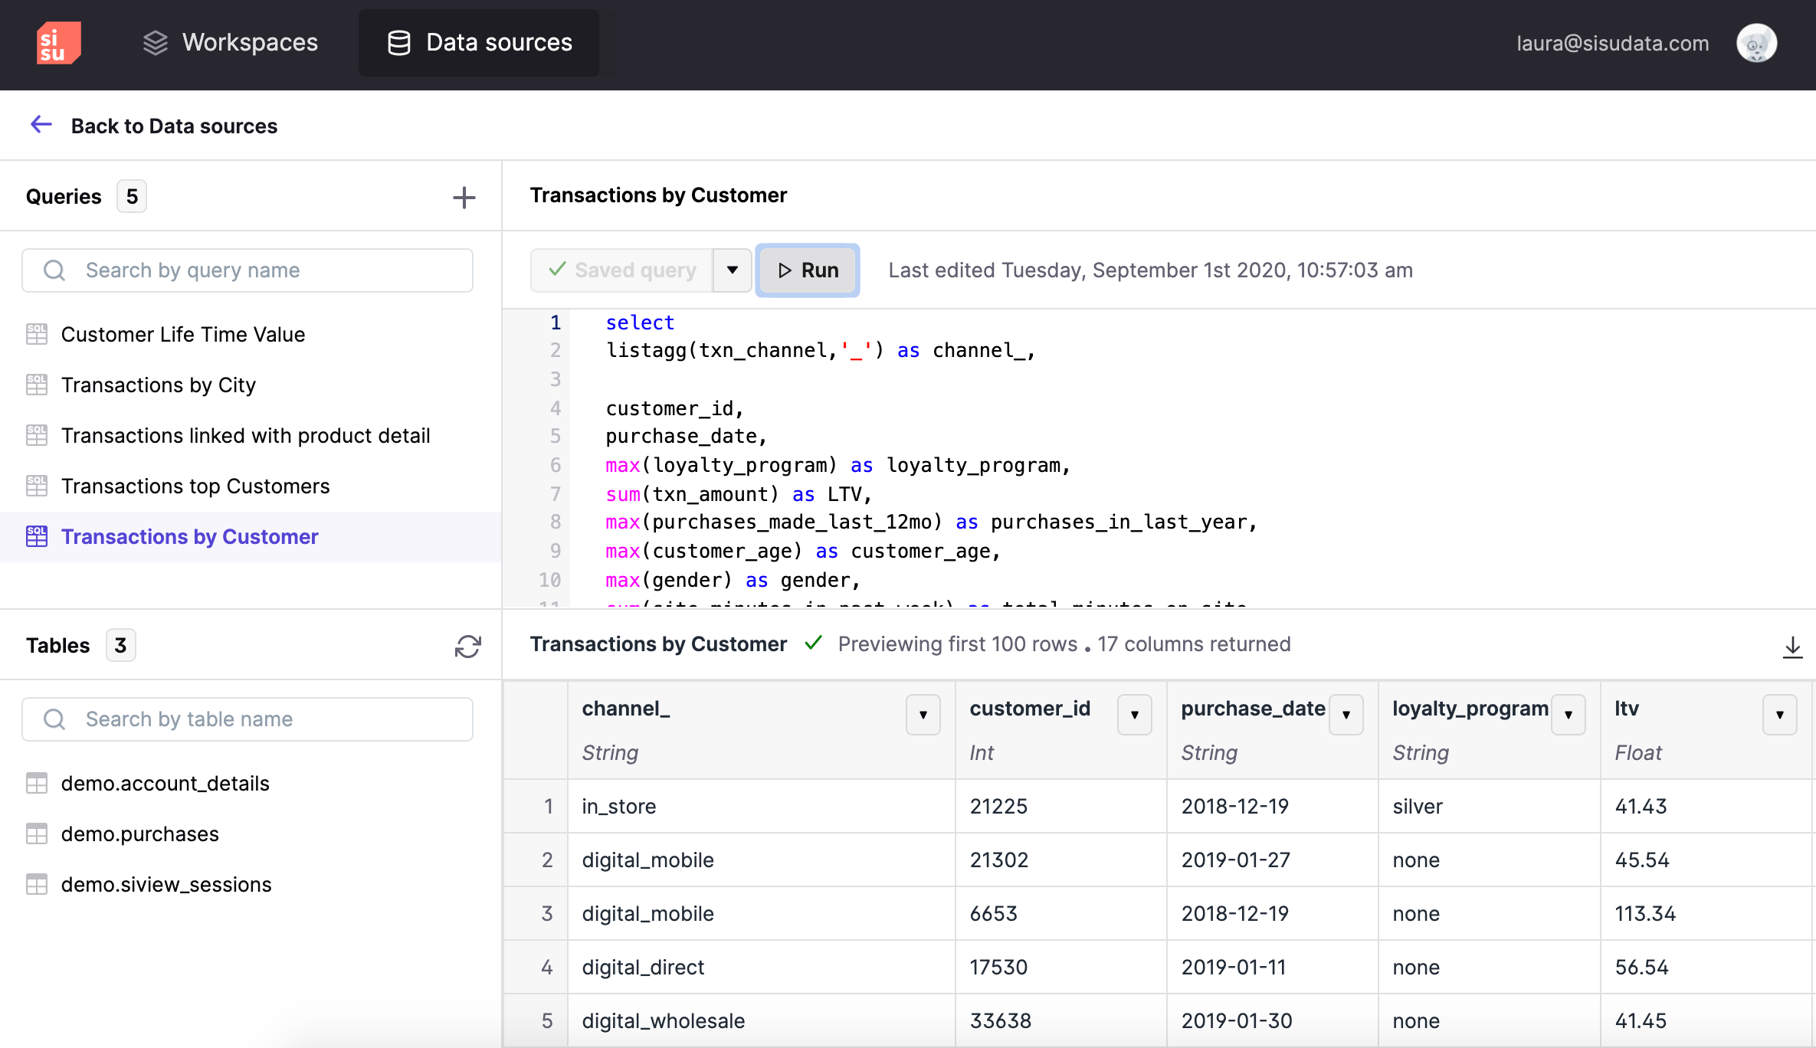The height and width of the screenshot is (1048, 1816).
Task: Refresh the tables list
Action: coord(467,647)
